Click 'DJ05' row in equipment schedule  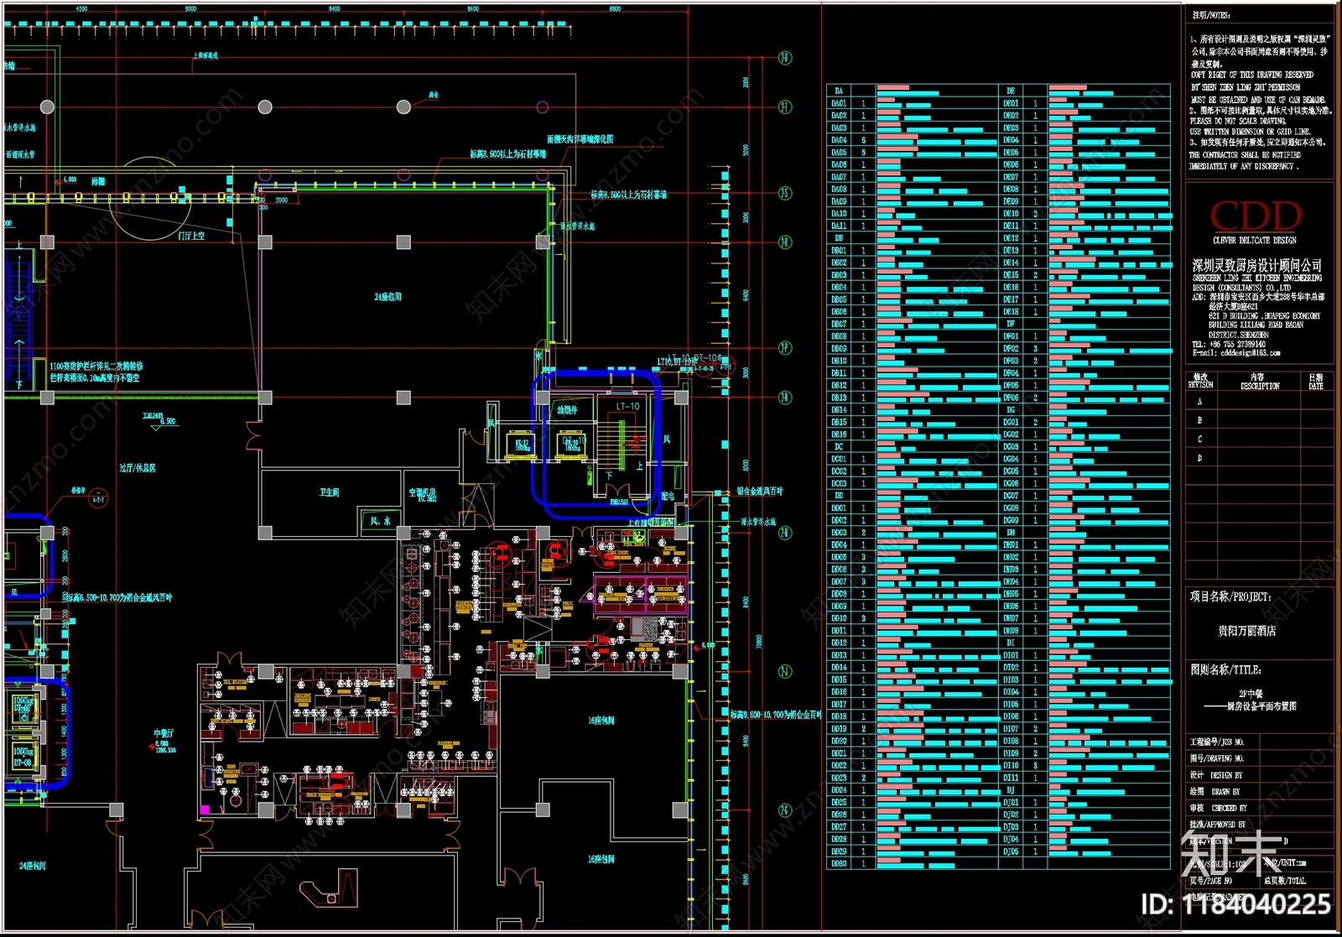(1085, 851)
